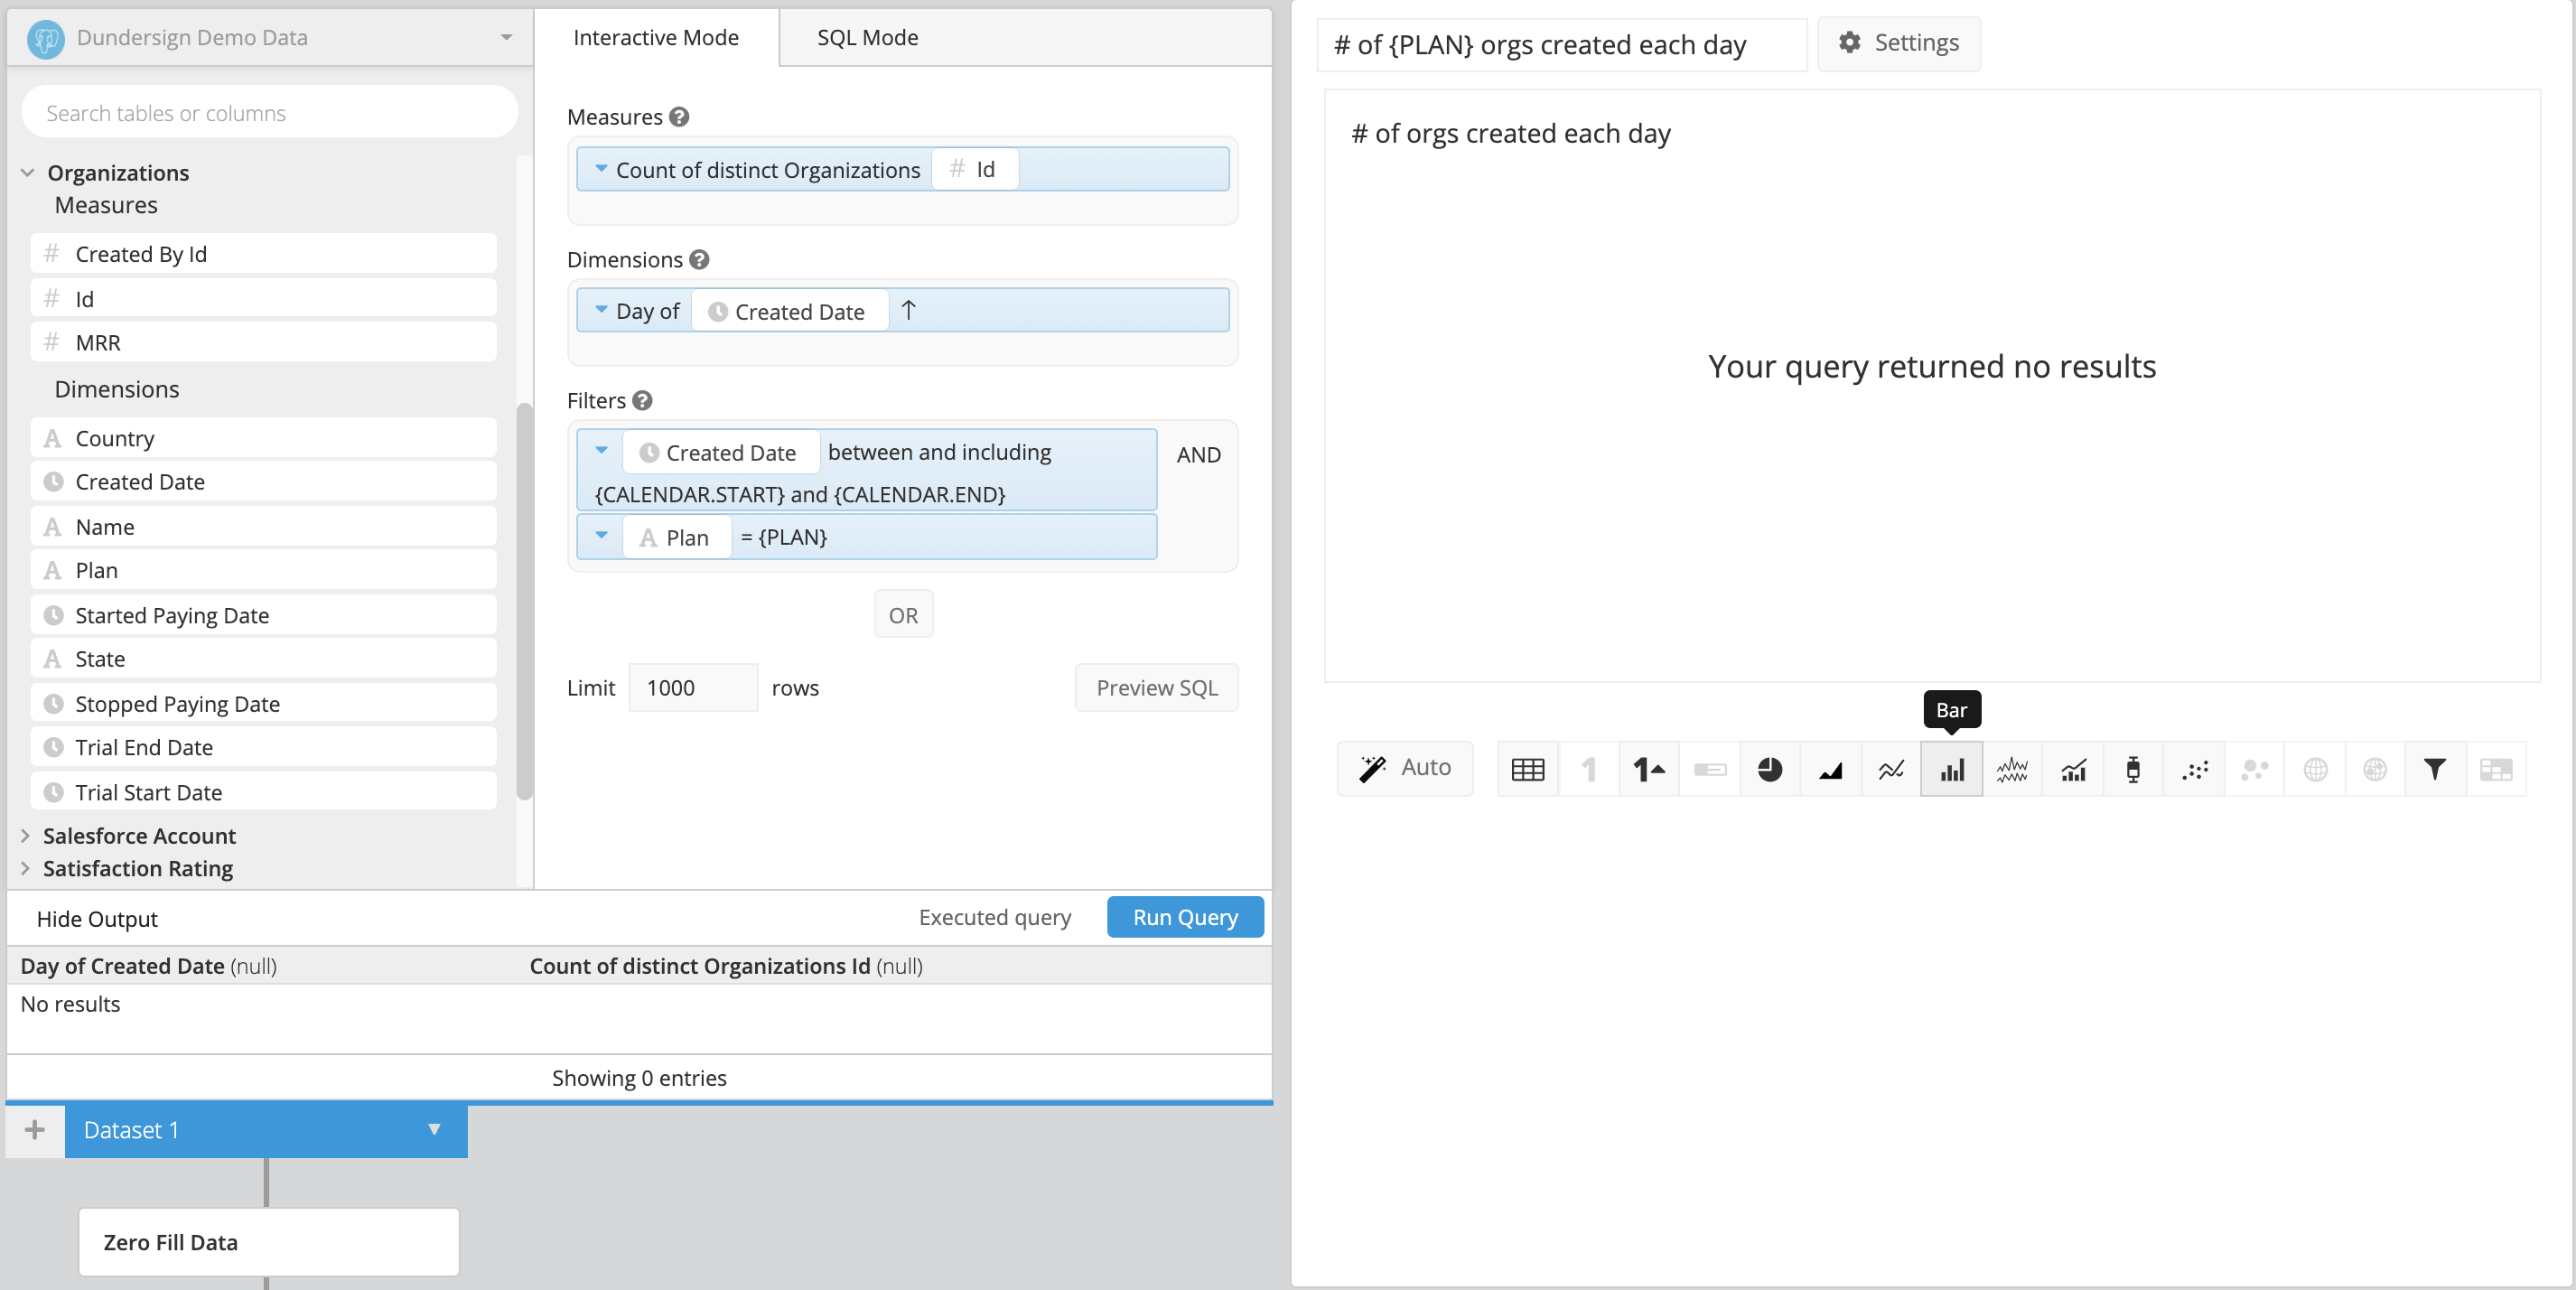Select the MRR measure column
The height and width of the screenshot is (1290, 2576).
click(264, 342)
